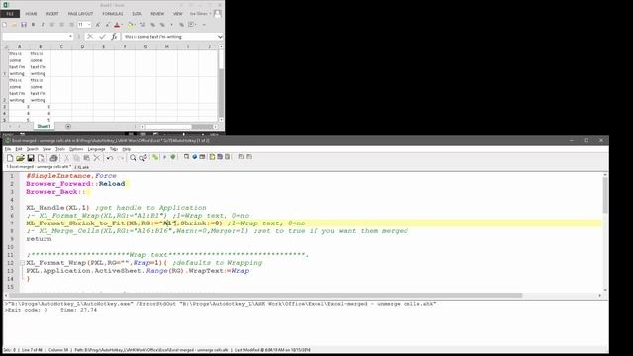Screen dimensions: 633x356
Task: Open the FORMULAS ribbon tab
Action: [x=113, y=14]
